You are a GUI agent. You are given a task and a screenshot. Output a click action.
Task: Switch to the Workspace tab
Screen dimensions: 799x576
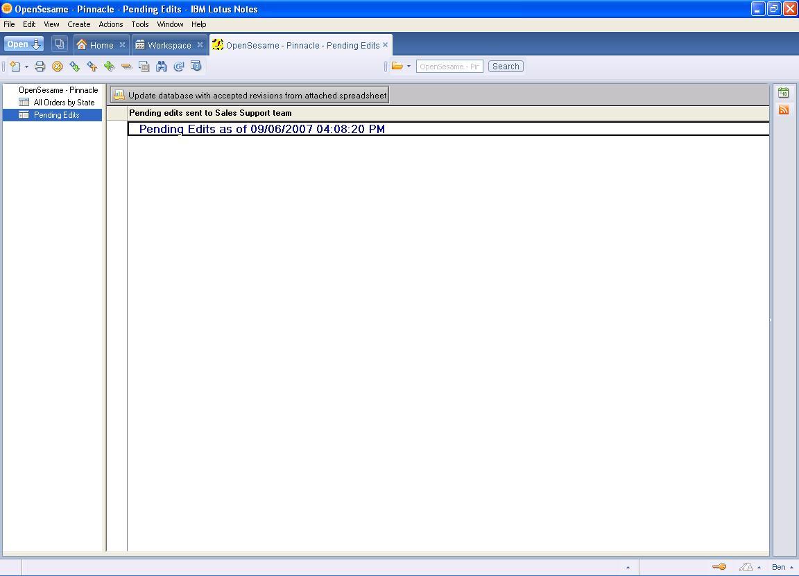169,45
